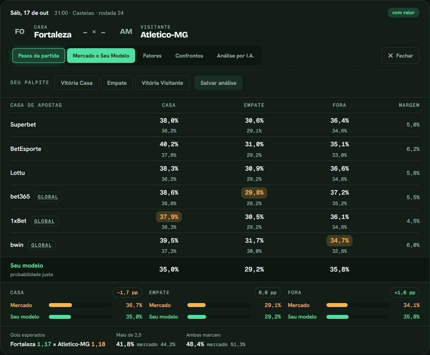
Task: Click the CASA DE APOSTAS column header
Action: (x=36, y=105)
